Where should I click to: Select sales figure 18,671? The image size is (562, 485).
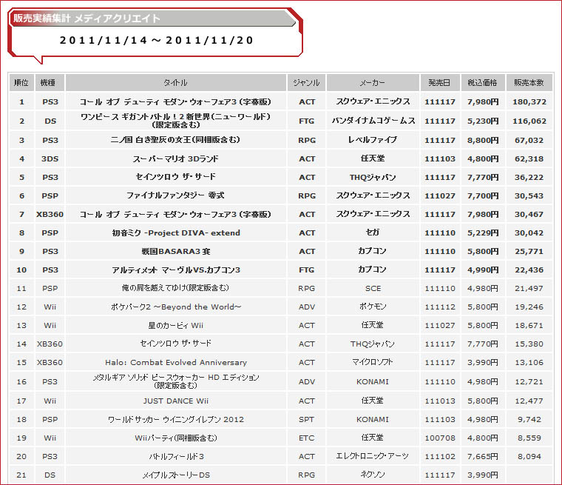529,326
